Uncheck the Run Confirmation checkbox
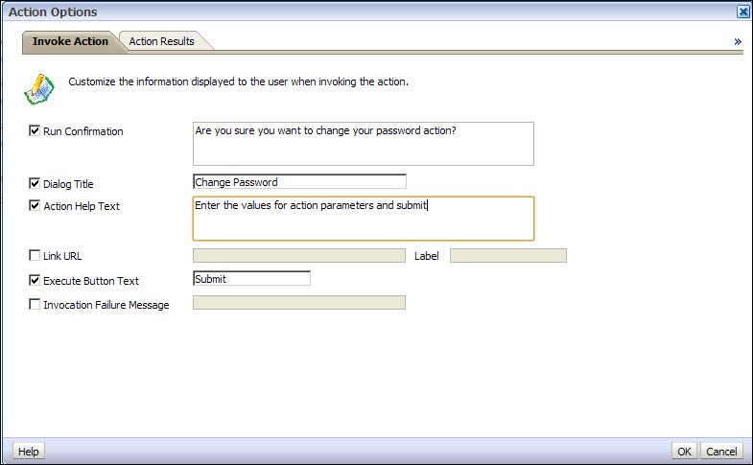 (35, 130)
